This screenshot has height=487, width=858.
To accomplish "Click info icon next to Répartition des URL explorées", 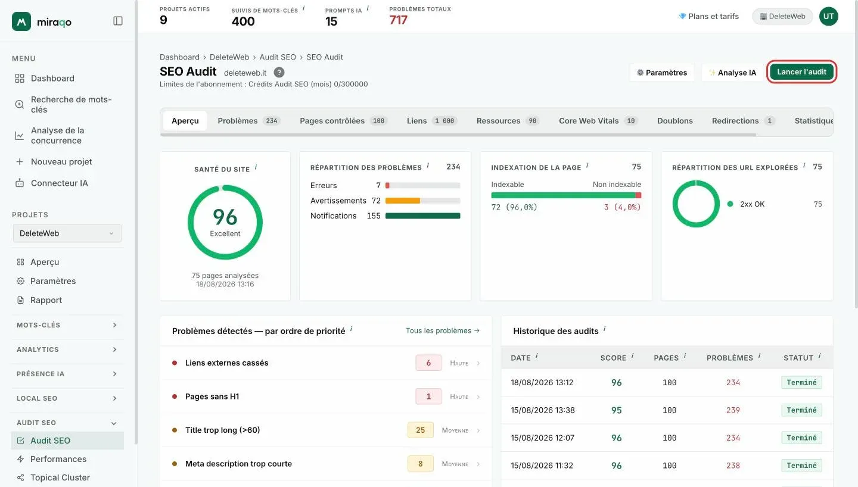I will point(804,166).
